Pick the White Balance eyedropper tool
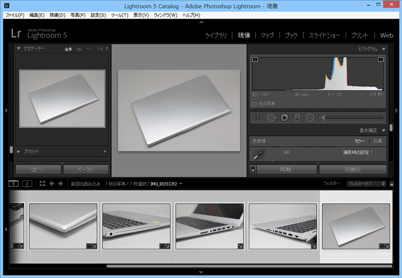402x278 pixels. pyautogui.click(x=259, y=154)
